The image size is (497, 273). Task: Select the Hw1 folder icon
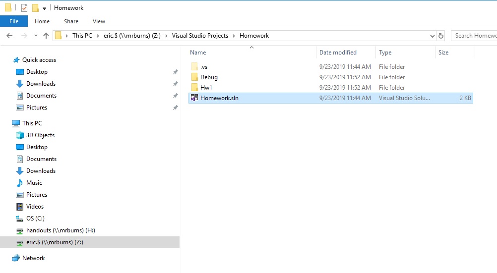[x=194, y=87]
